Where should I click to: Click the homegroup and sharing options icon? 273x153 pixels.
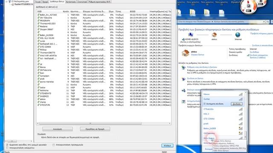point(183,91)
